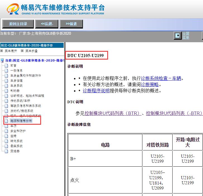
Task: Open the 悬架系统 tree entry
Action: (16, 146)
